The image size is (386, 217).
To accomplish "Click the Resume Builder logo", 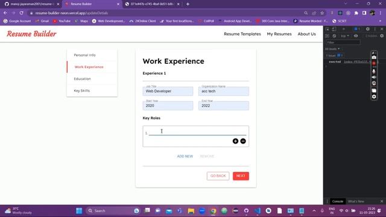I will (x=31, y=34).
